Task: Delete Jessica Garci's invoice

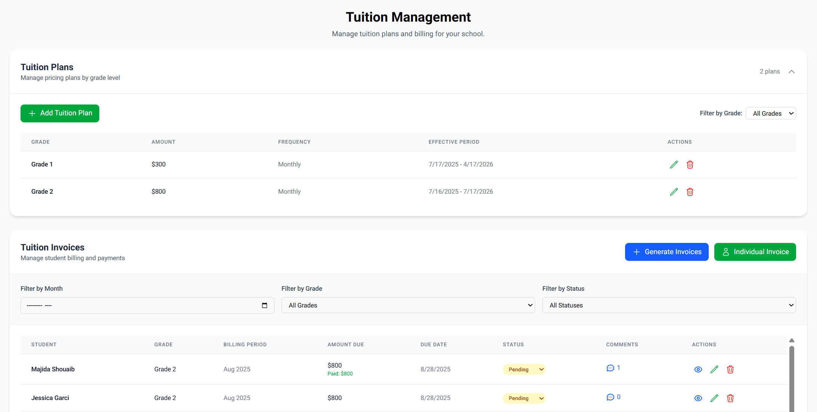Action: click(x=730, y=398)
